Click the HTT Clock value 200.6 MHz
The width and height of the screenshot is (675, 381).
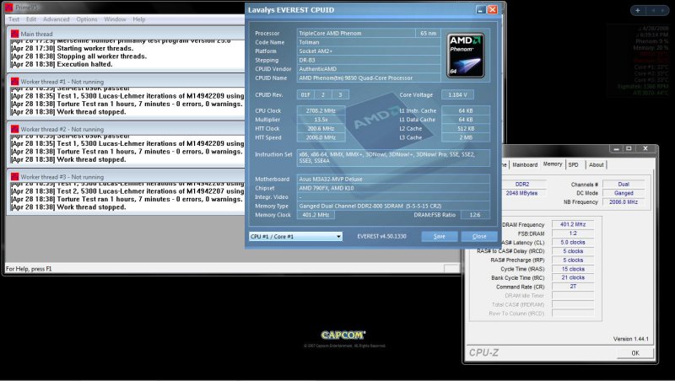(x=321, y=129)
